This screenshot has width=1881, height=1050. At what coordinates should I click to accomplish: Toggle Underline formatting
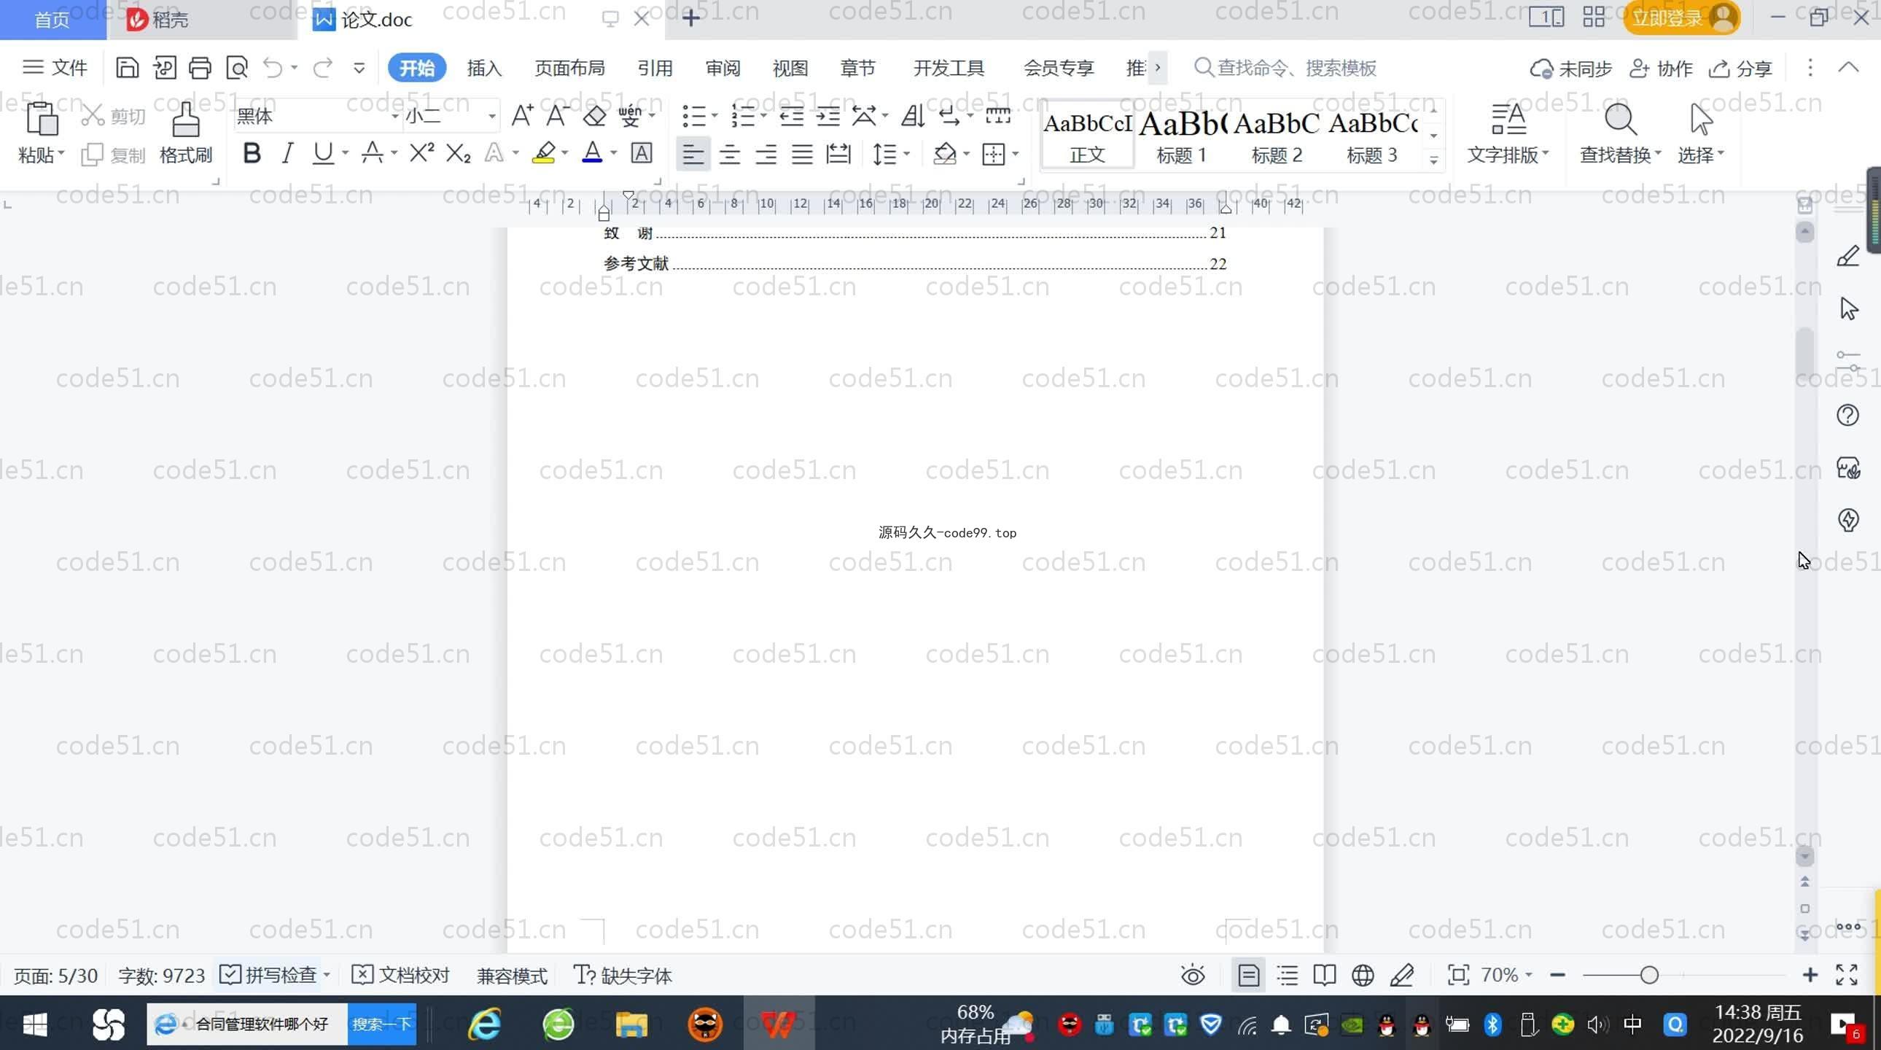point(323,153)
